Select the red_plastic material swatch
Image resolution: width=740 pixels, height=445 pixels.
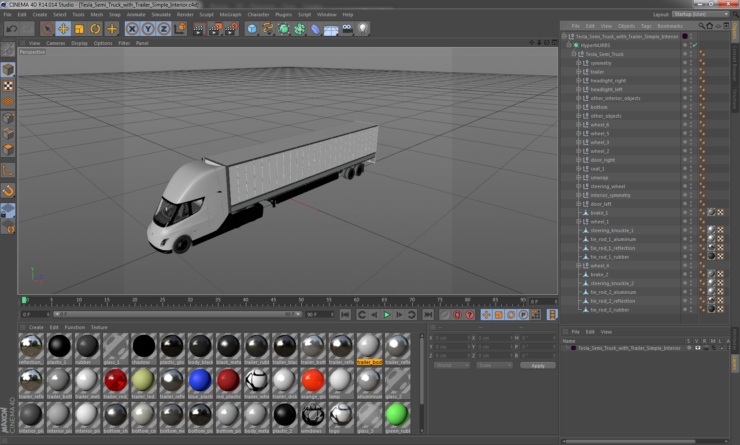coord(229,383)
